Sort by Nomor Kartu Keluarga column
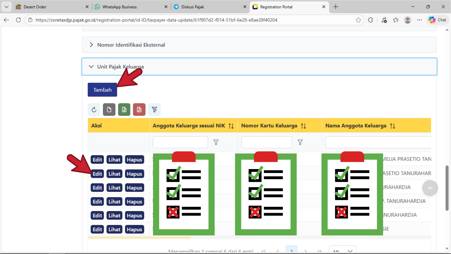This screenshot has width=451, height=254. point(303,126)
